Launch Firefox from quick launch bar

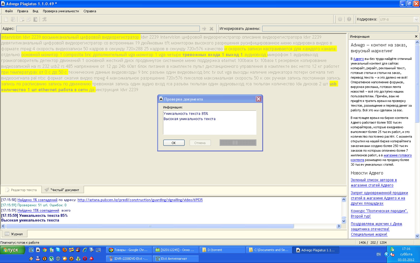tap(65, 250)
